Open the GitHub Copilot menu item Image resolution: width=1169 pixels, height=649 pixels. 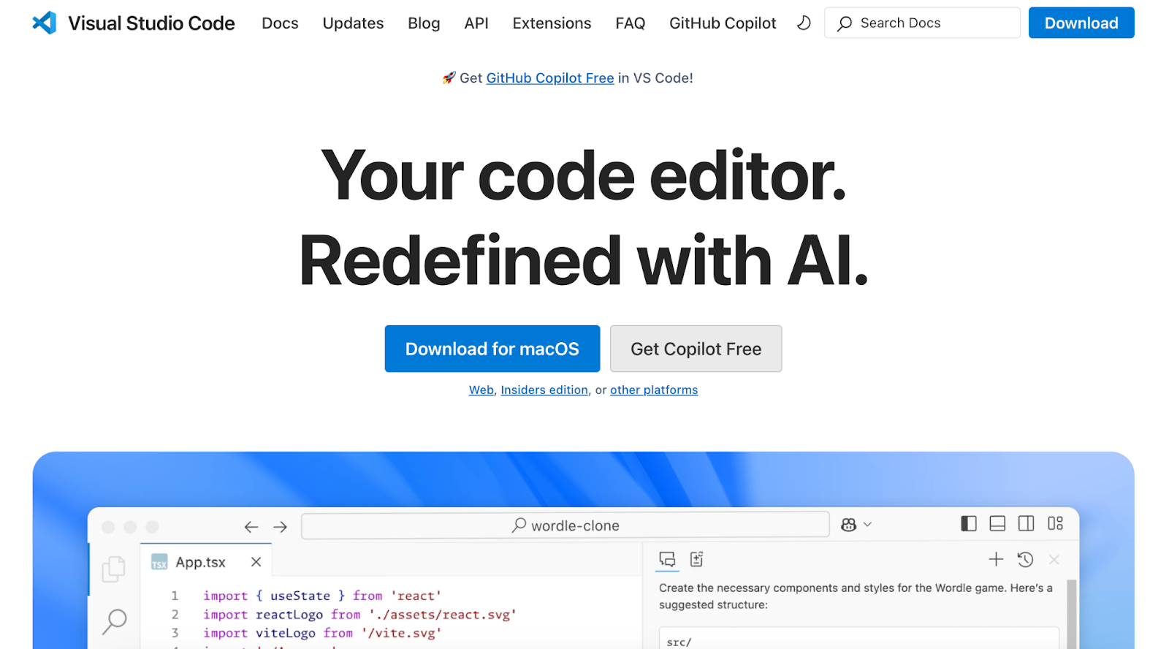(723, 23)
